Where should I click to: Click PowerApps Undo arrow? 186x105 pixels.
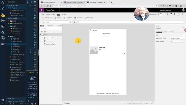tap(167, 14)
